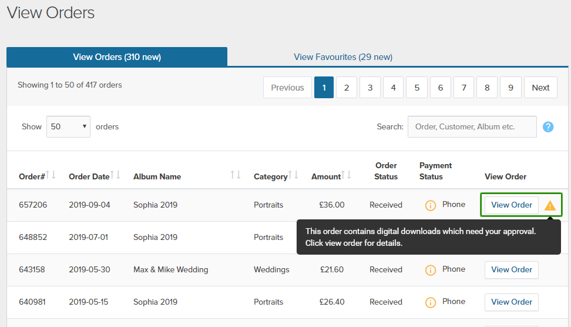Sort by Amount column arrows

point(347,175)
